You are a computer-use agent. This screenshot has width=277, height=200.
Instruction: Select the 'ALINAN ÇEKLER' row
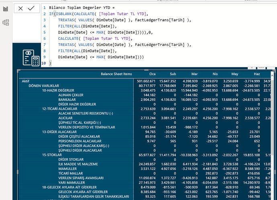tap(71, 95)
